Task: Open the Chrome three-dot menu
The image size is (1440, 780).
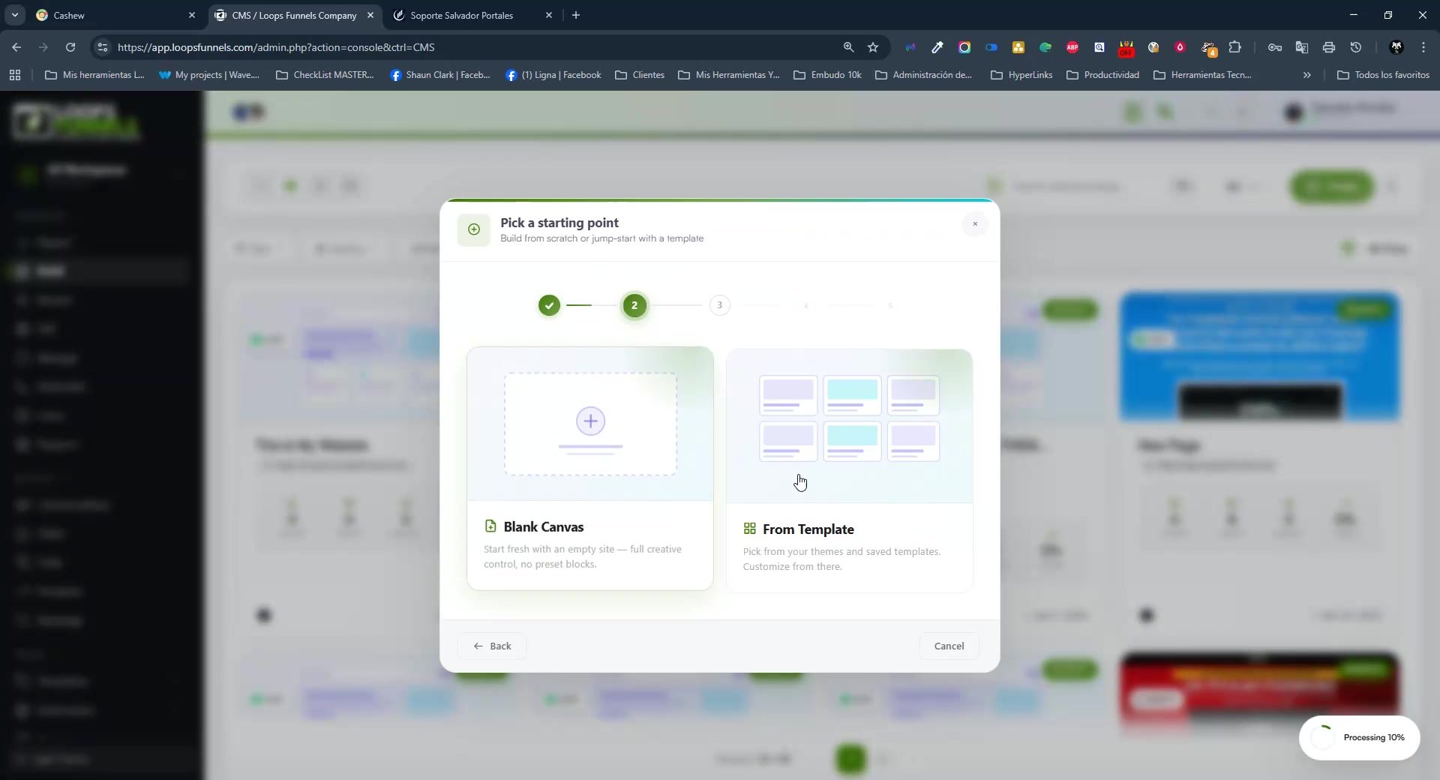Action: click(1423, 47)
